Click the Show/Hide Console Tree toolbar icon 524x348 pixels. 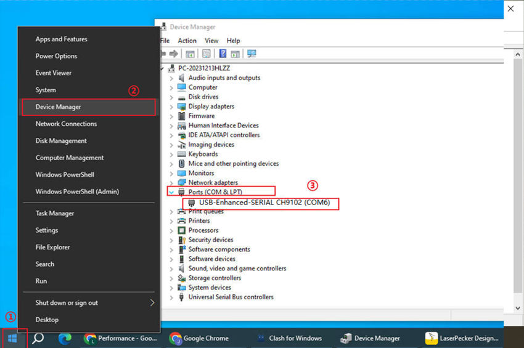pos(190,54)
